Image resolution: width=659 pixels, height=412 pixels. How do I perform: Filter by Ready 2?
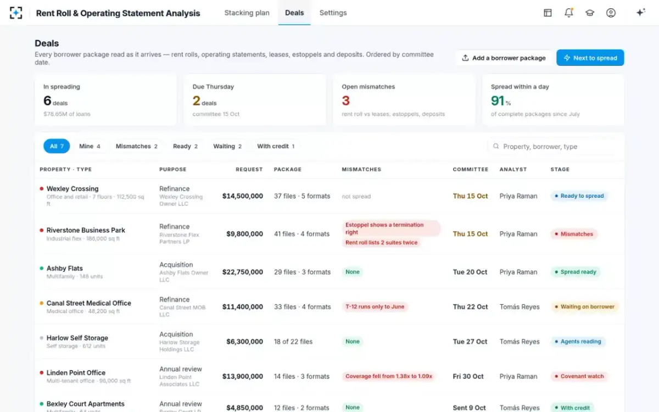click(185, 146)
